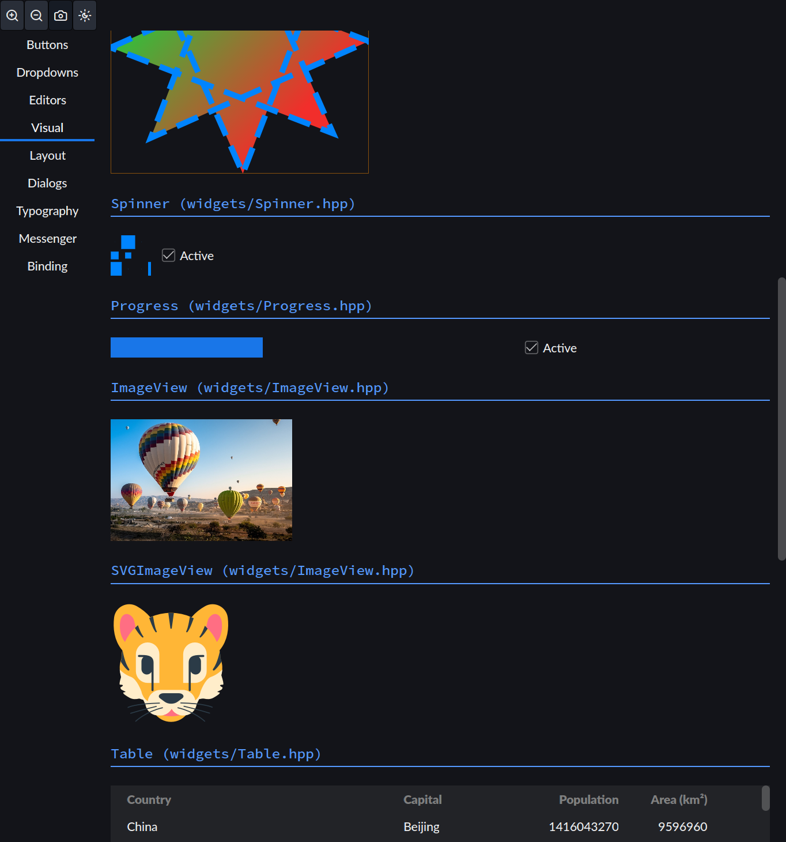Go to the Dialogs tab
The image size is (786, 842).
tap(47, 183)
